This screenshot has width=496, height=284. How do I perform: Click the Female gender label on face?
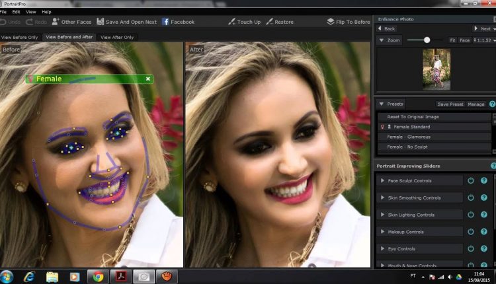pyautogui.click(x=49, y=79)
